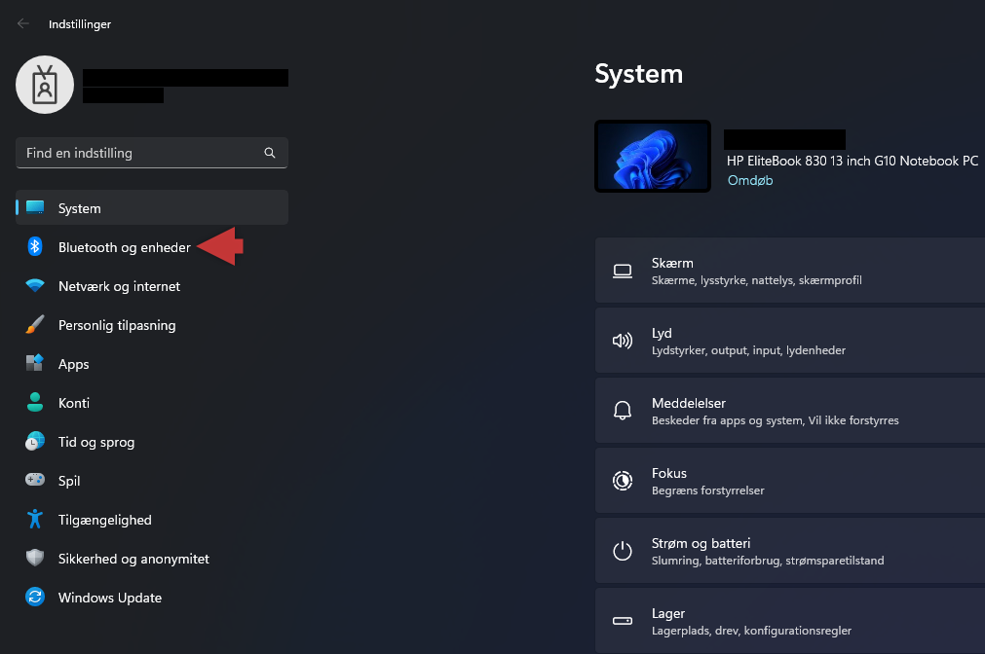Click the game controller Spil icon

[35, 480]
